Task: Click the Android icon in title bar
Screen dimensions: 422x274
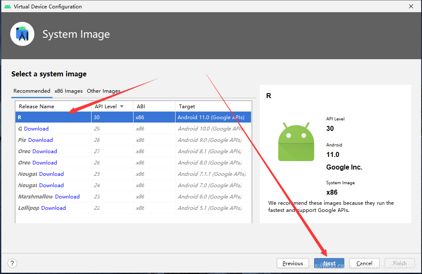Action: [8, 6]
